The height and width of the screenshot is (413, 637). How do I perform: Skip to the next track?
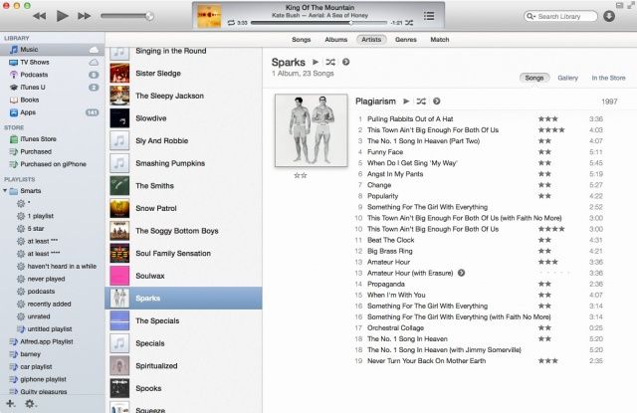click(x=85, y=16)
